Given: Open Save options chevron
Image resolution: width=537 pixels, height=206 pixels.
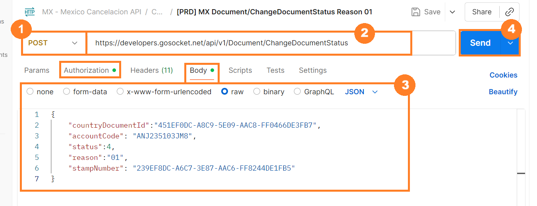Looking at the screenshot, I should point(452,12).
